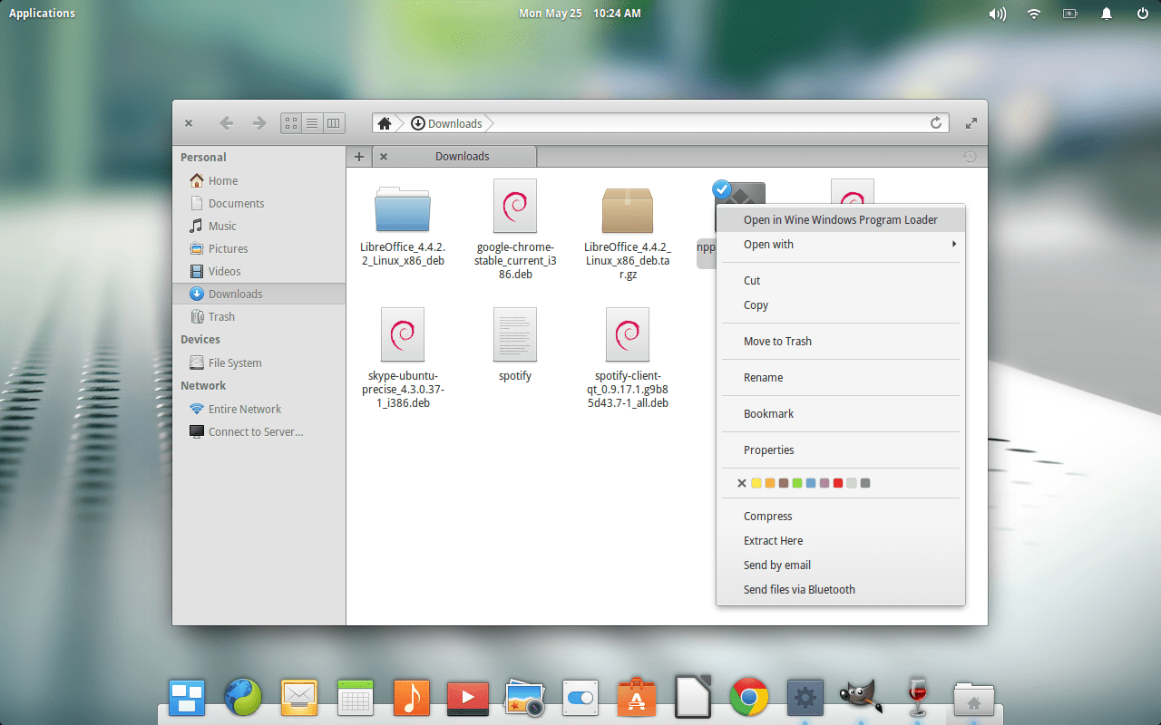1161x725 pixels.
Task: Open GIMP from the dock
Action: click(859, 698)
